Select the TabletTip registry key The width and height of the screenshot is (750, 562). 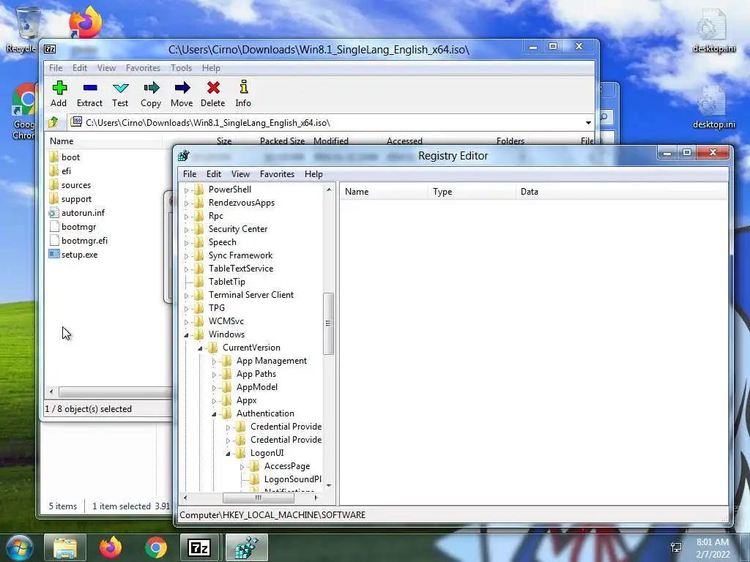click(x=227, y=282)
